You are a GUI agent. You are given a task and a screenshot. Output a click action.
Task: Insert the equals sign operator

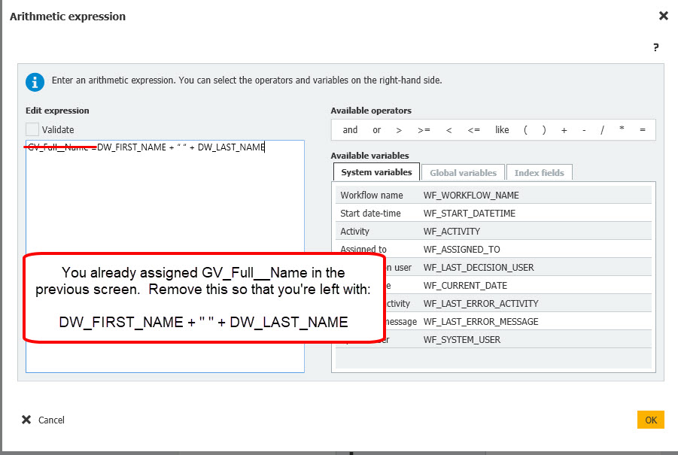click(x=642, y=130)
